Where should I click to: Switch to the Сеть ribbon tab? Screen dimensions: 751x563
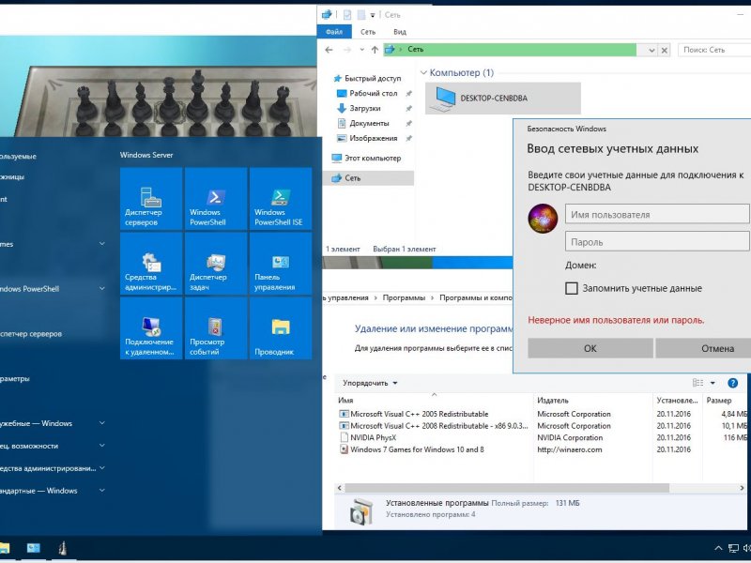(368, 32)
